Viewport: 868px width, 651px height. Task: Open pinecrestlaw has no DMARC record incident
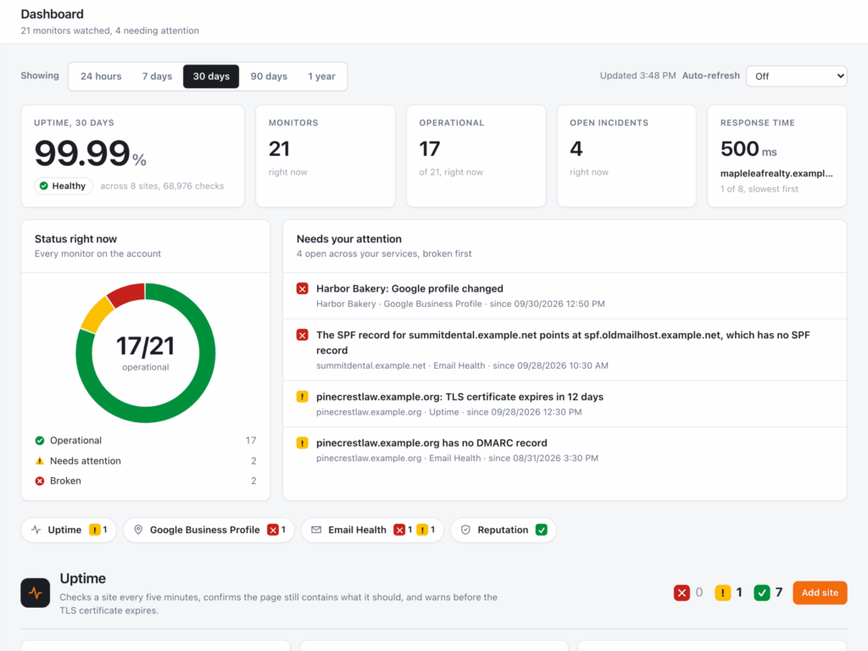pos(565,450)
